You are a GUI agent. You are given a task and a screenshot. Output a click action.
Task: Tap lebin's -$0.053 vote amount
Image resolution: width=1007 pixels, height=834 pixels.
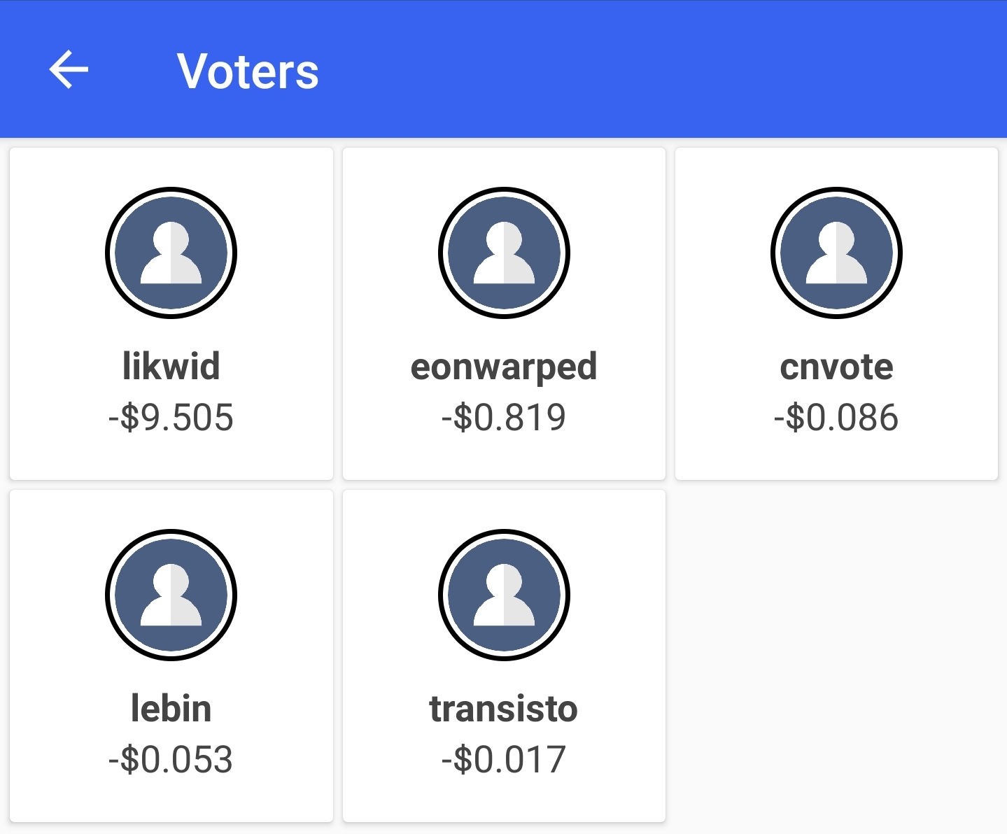pos(171,760)
